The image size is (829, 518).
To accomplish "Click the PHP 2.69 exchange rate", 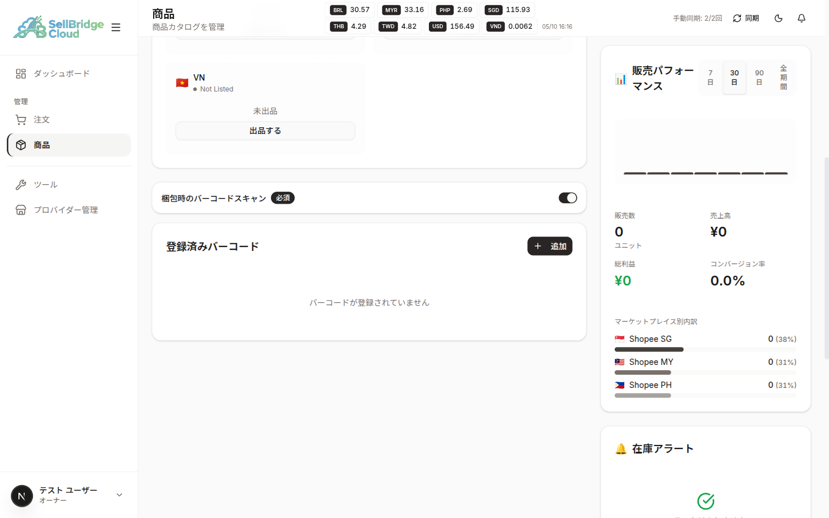I will (455, 10).
